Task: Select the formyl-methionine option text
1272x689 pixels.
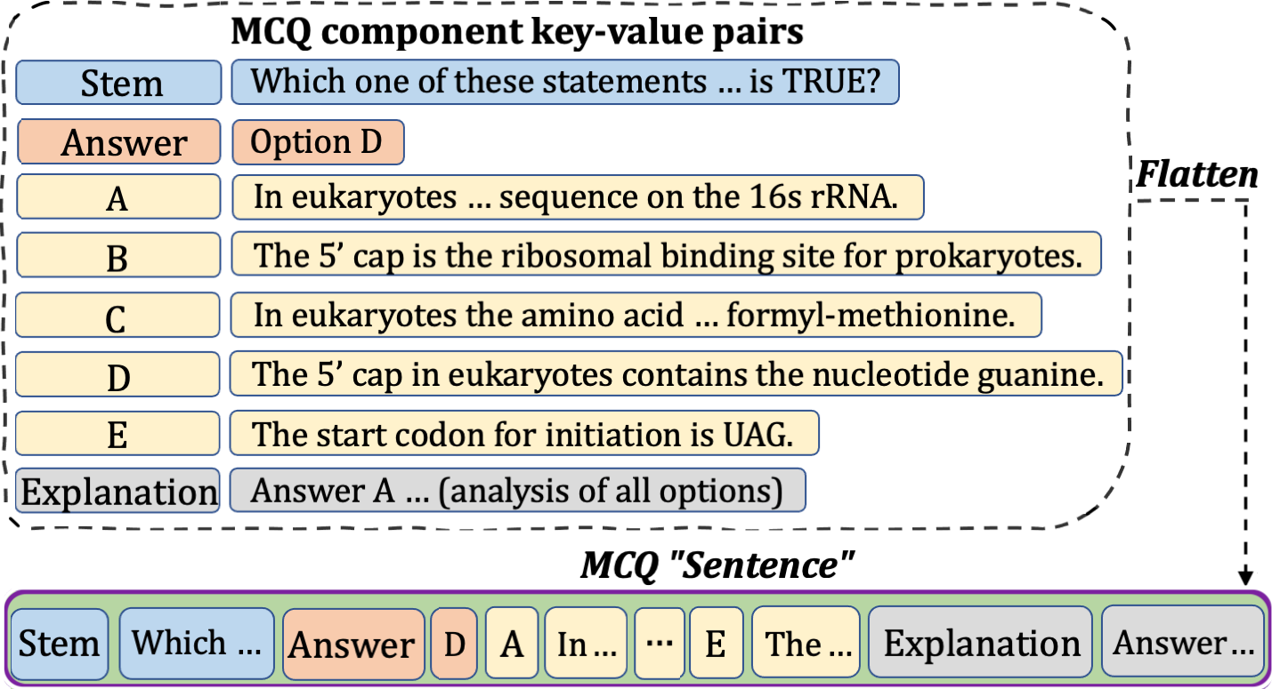Action: (x=636, y=315)
